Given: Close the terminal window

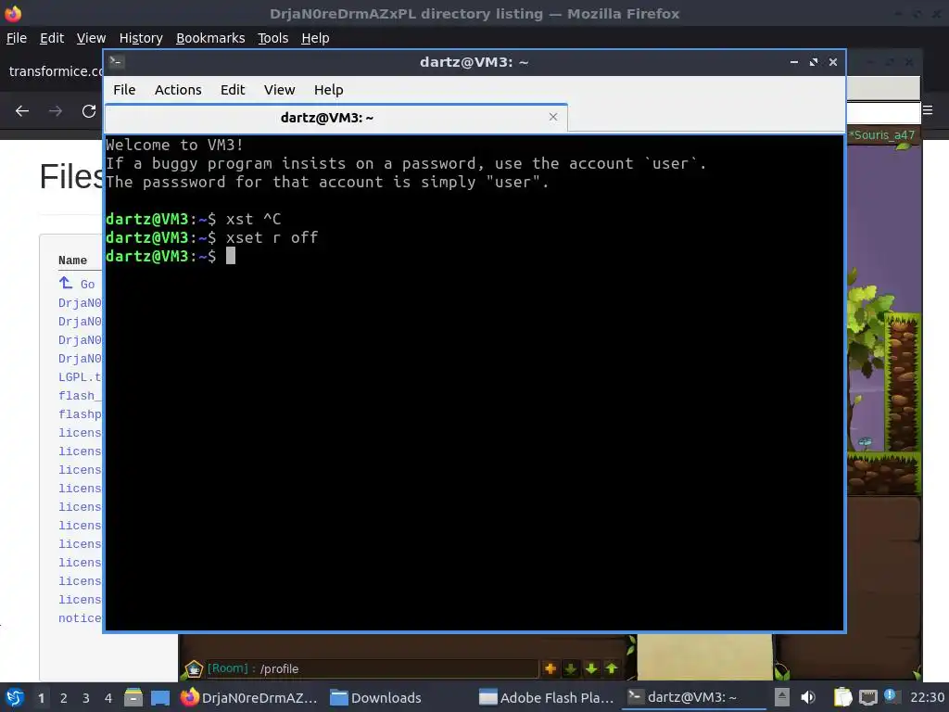Looking at the screenshot, I should pos(833,62).
